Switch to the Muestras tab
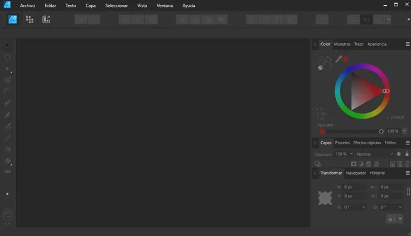Screen dimensions: 411x236 [x=342, y=44]
